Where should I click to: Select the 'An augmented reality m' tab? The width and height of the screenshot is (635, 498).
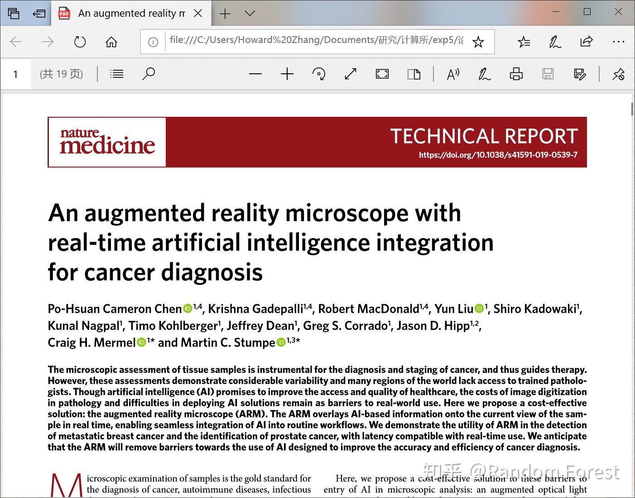coord(131,14)
